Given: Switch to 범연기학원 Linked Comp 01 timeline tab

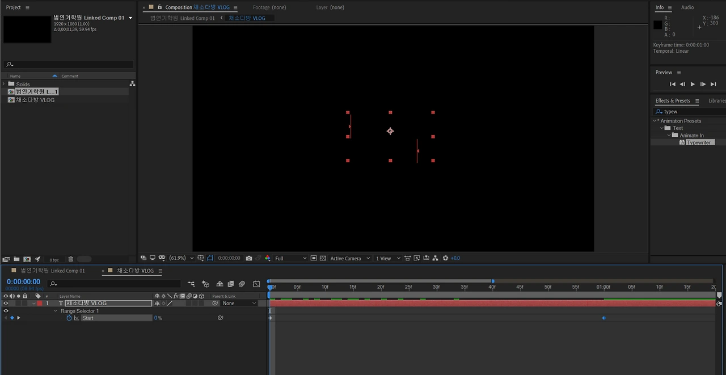Looking at the screenshot, I should click(x=52, y=271).
